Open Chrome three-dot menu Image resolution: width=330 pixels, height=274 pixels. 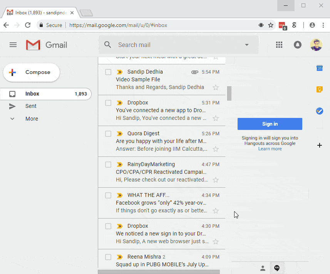tap(323, 25)
